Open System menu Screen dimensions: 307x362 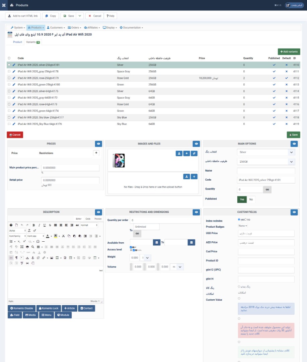tap(18, 27)
